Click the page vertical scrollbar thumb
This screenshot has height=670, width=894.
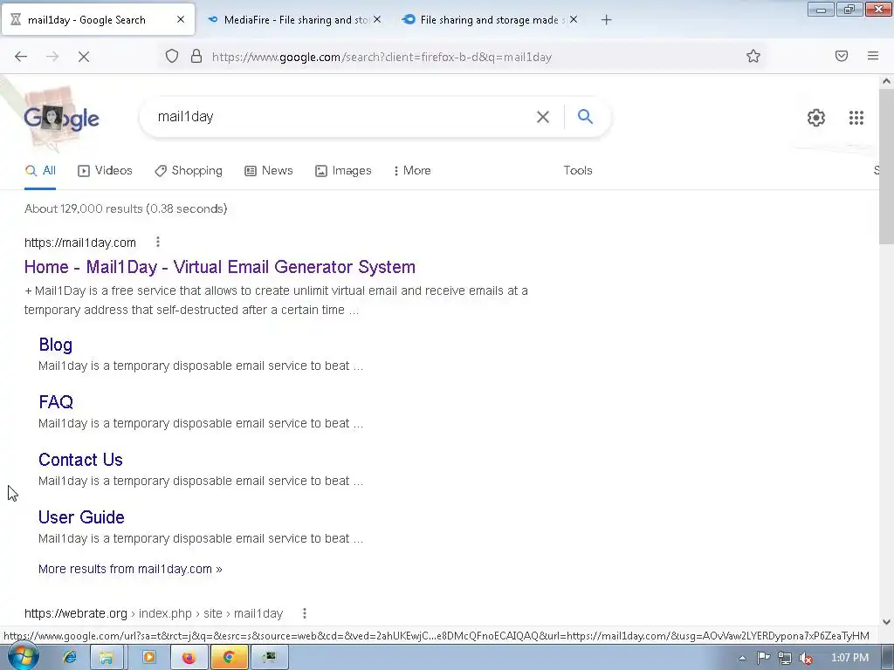coord(886,168)
